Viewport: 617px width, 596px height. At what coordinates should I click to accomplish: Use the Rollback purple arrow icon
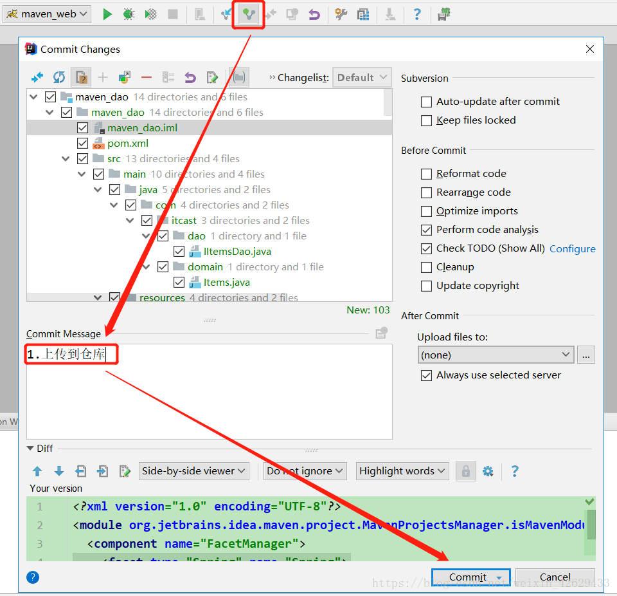pos(190,77)
